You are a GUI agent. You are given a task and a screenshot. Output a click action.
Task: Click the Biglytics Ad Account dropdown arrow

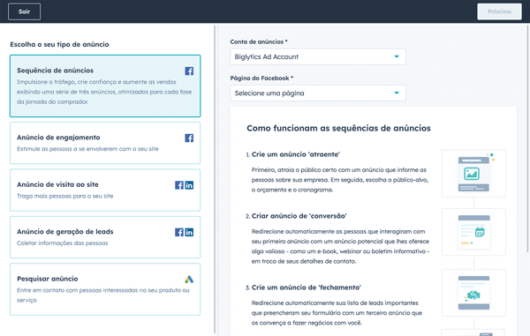click(397, 56)
